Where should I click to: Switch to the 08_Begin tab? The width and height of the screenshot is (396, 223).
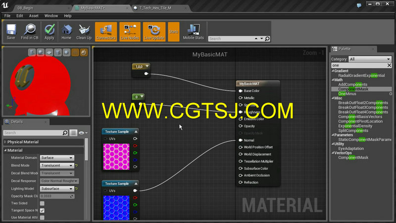pyautogui.click(x=42, y=8)
